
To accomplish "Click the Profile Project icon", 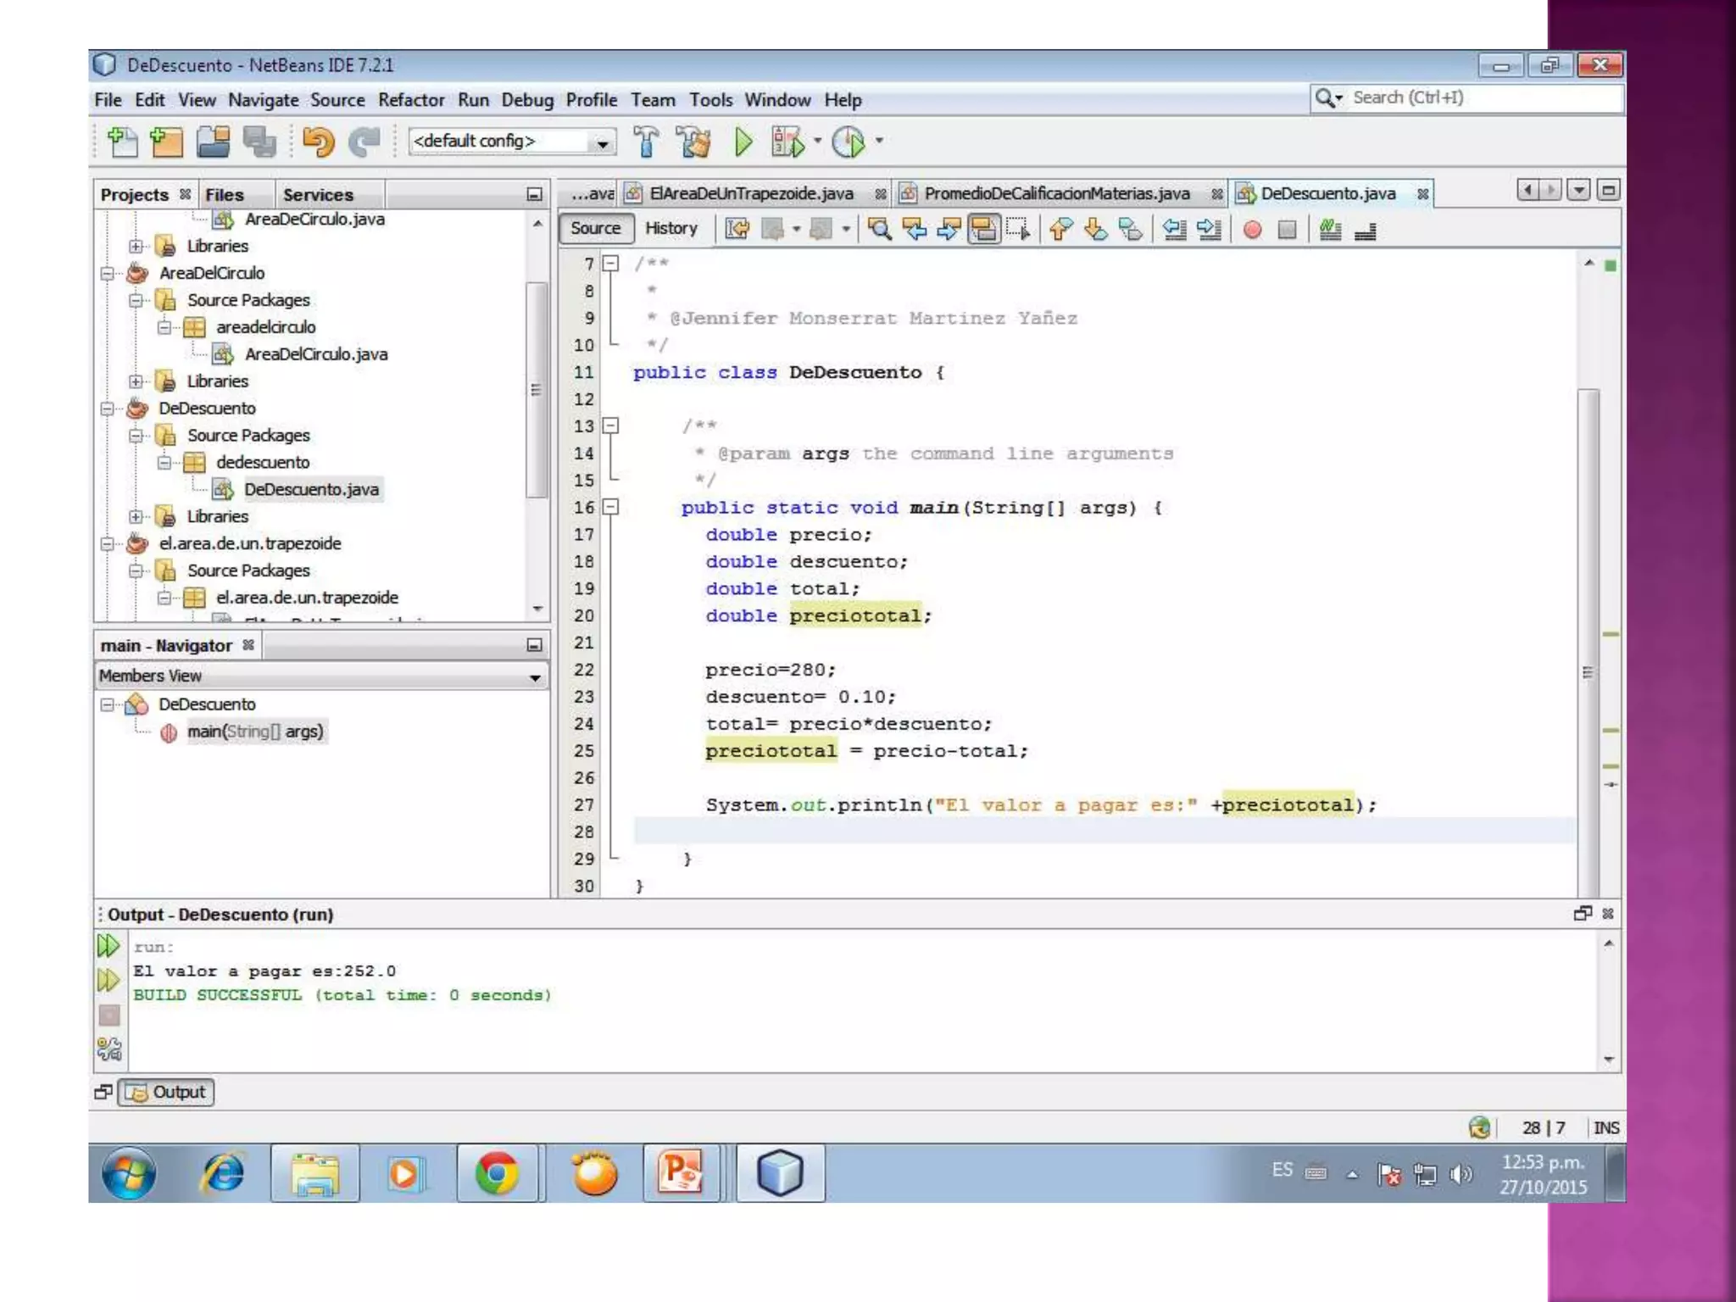I will [x=849, y=142].
